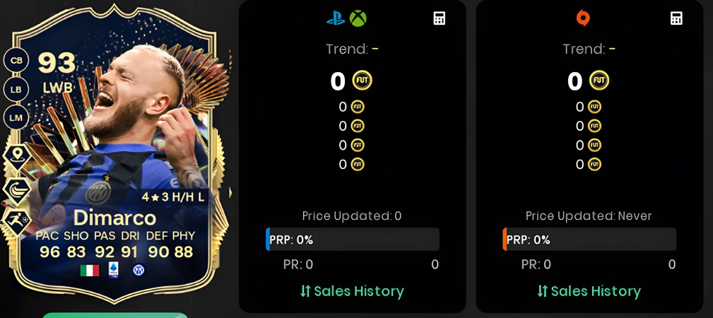Open PC Sales History
The width and height of the screenshot is (713, 318).
tap(589, 291)
